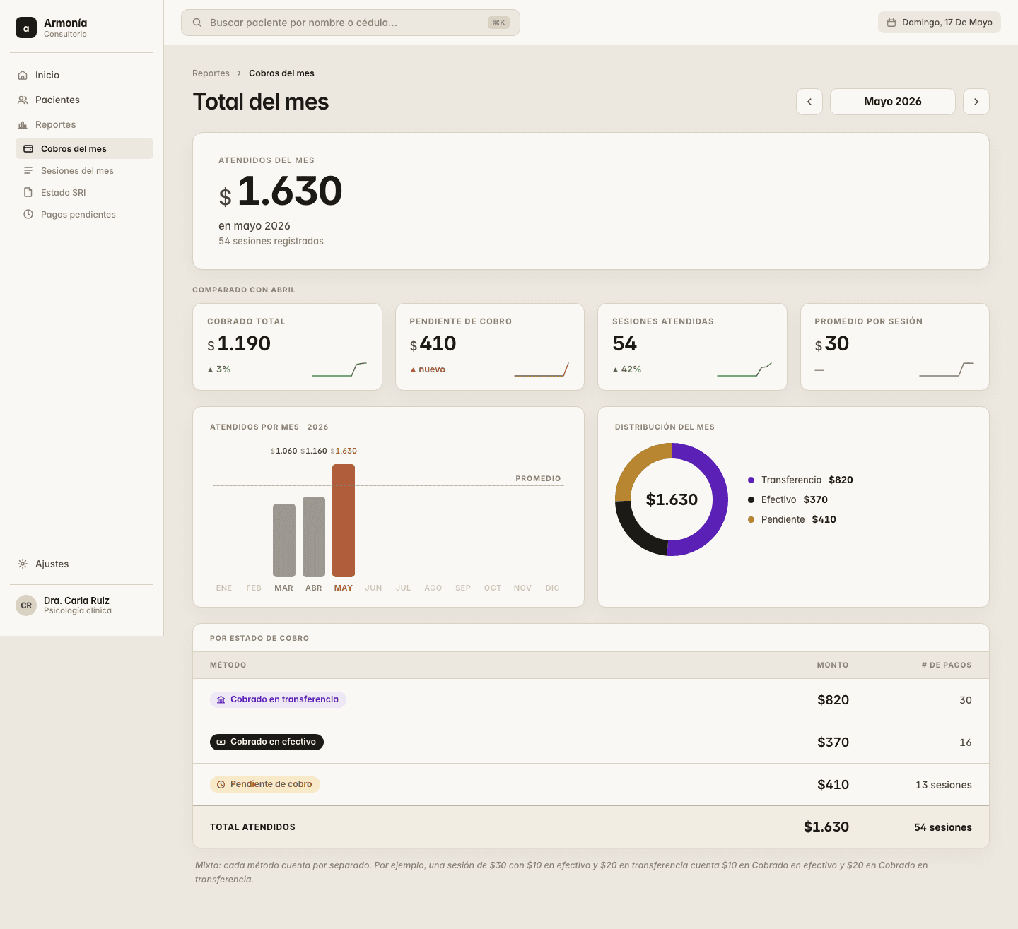Click the clock icon in Pendiente de cobro
The height and width of the screenshot is (929, 1018).
221,784
